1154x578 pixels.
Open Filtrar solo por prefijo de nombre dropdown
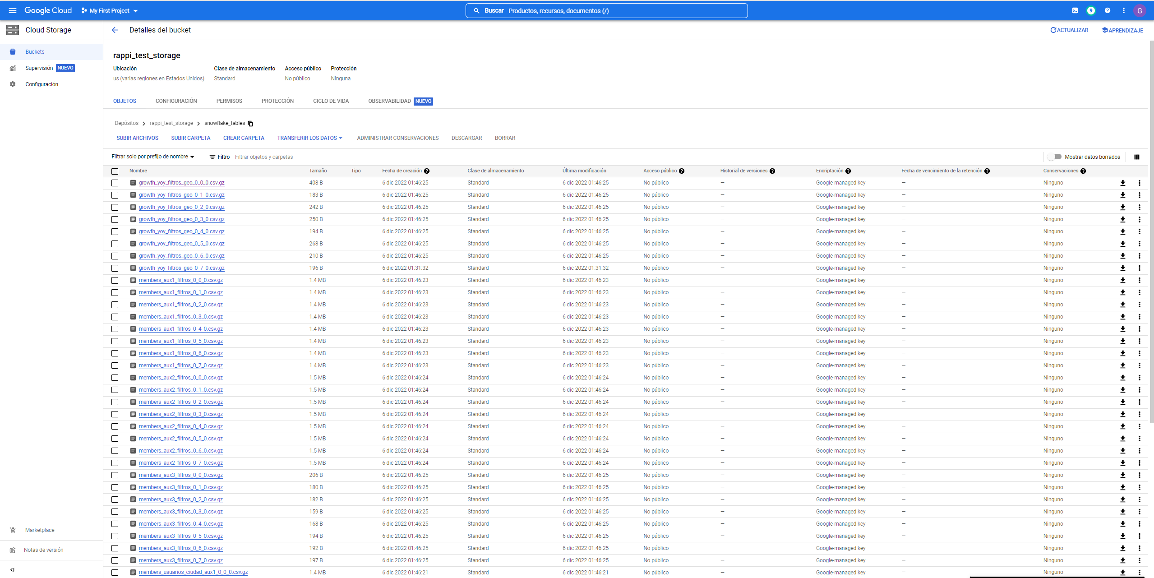(153, 157)
